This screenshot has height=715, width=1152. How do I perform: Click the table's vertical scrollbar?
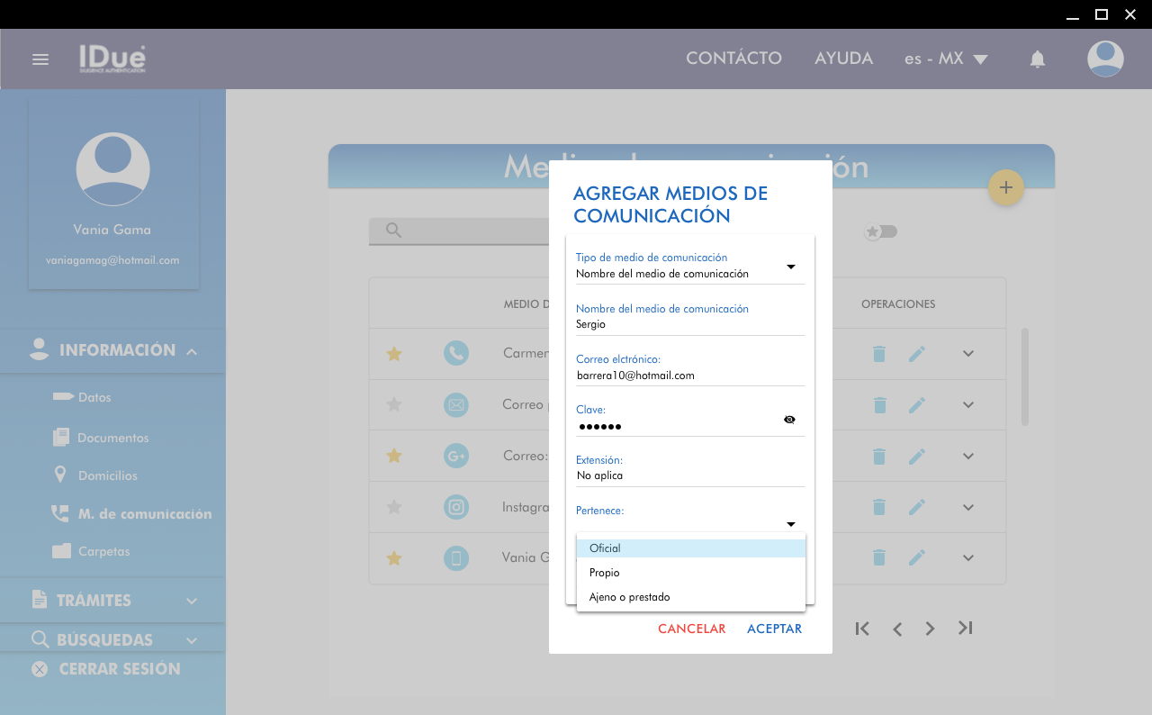[x=1024, y=376]
